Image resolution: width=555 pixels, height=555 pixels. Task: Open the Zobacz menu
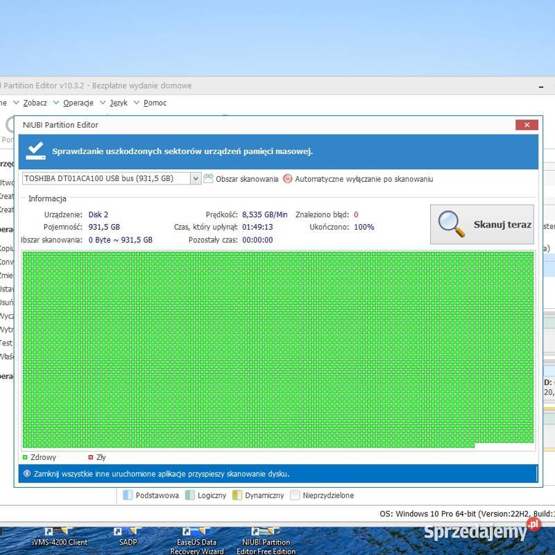point(35,103)
